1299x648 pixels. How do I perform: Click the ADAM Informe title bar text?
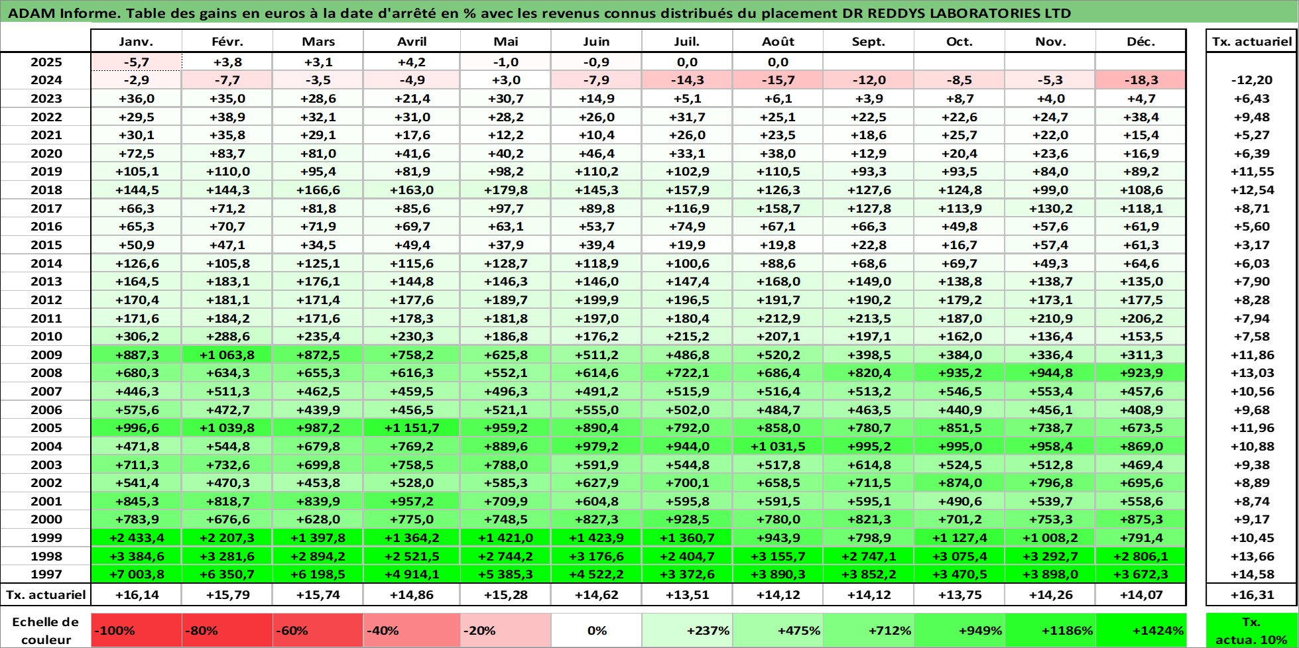(539, 13)
